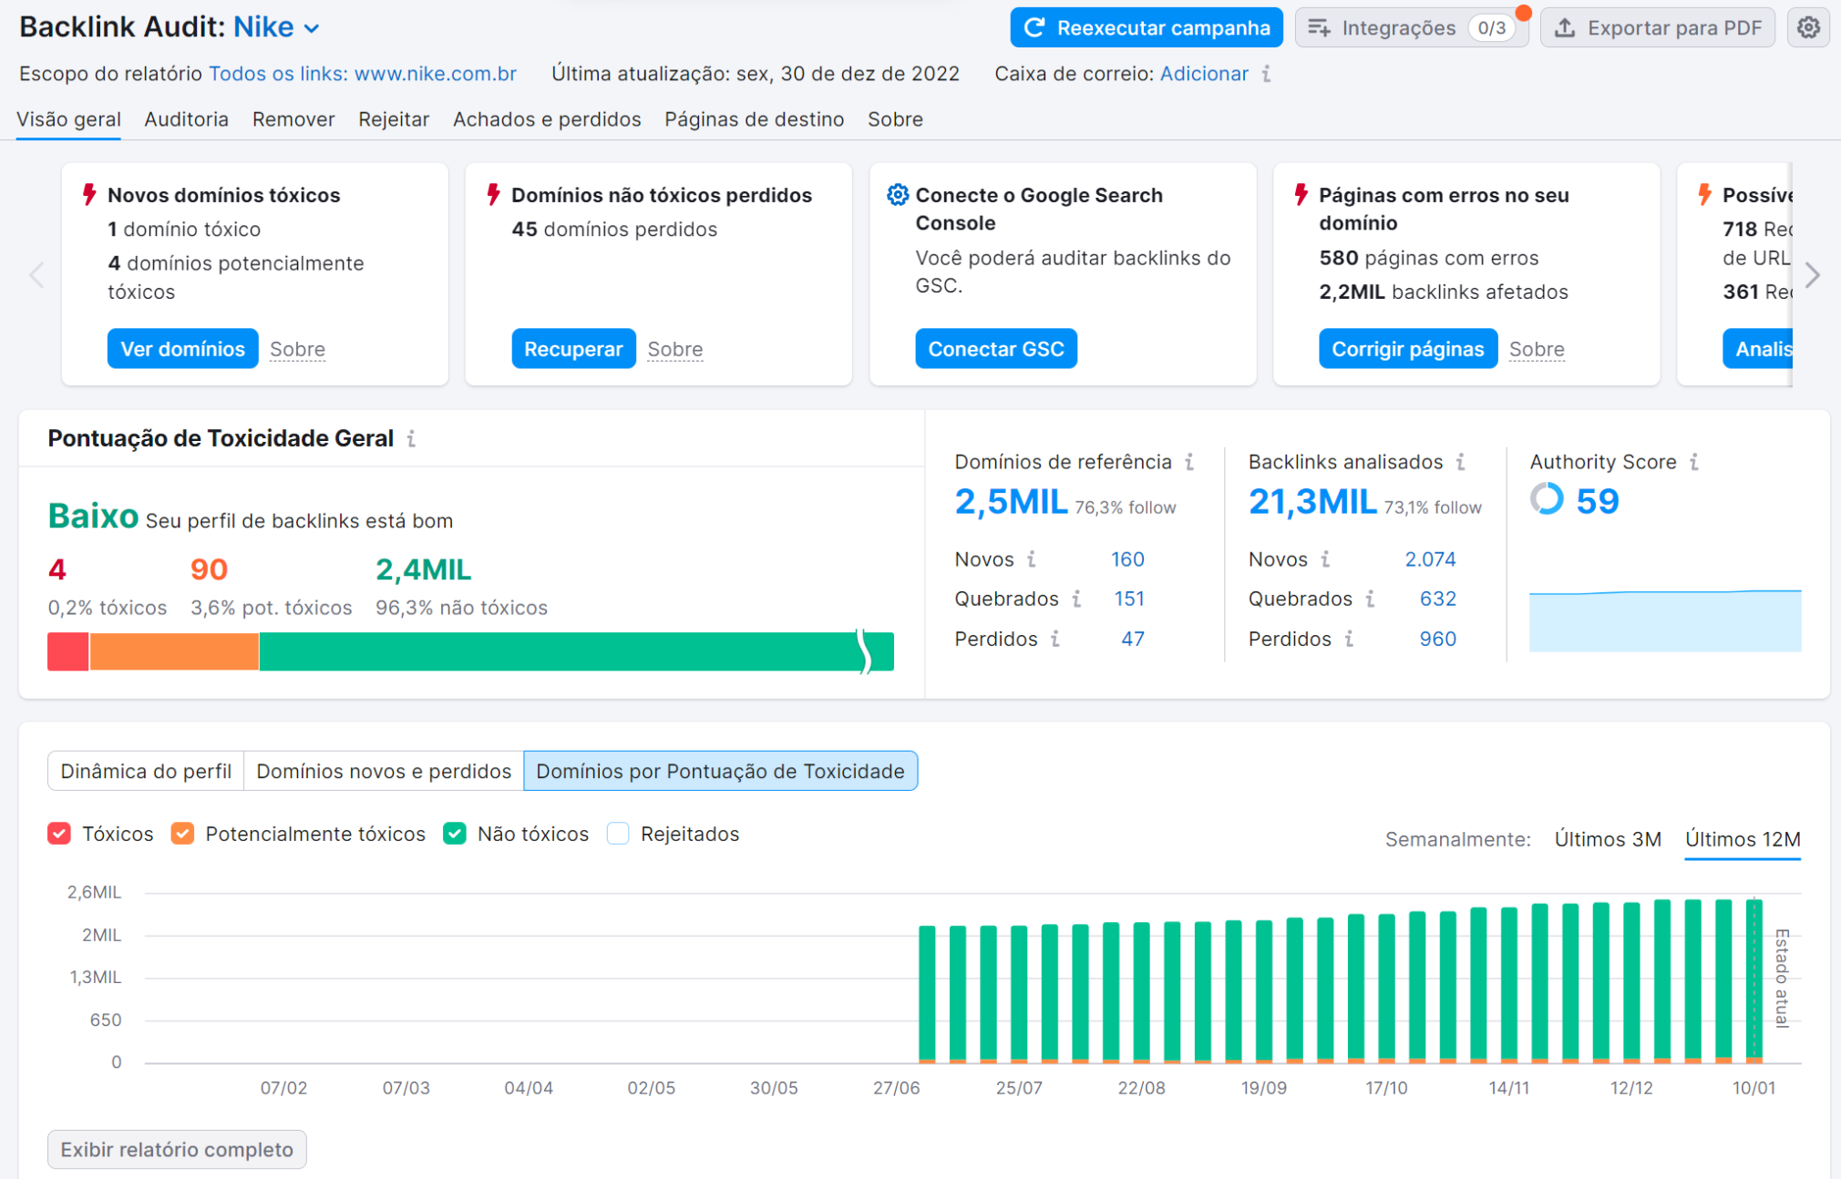This screenshot has width=1841, height=1179.
Task: Open the Todos os links www.nike.com.br link
Action: (363, 74)
